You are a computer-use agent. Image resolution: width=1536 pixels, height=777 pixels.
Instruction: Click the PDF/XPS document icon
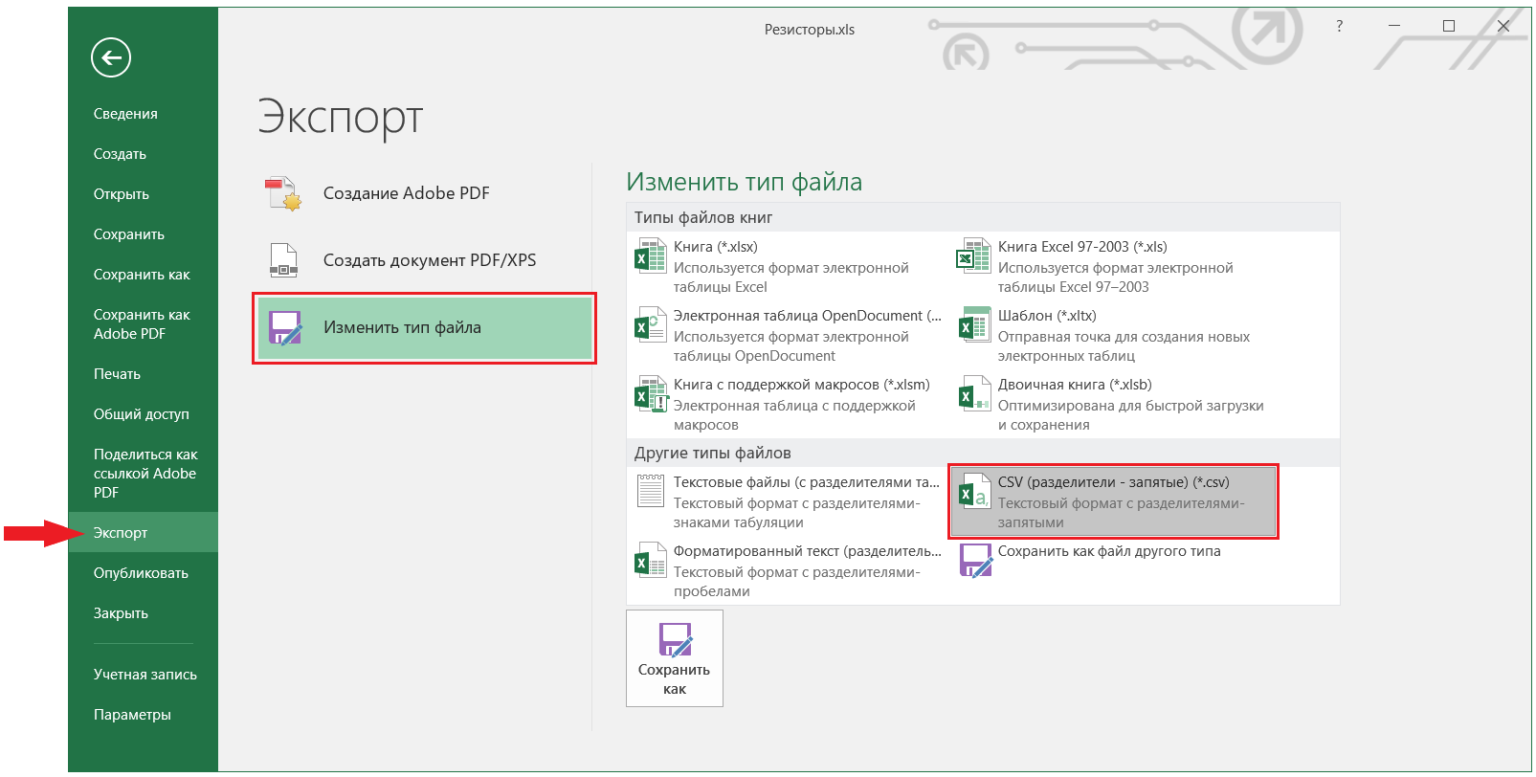click(283, 260)
